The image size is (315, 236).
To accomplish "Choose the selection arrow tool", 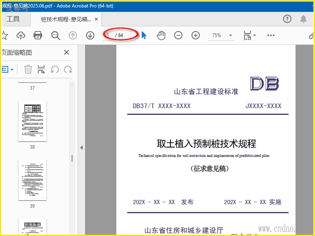I will coord(144,35).
